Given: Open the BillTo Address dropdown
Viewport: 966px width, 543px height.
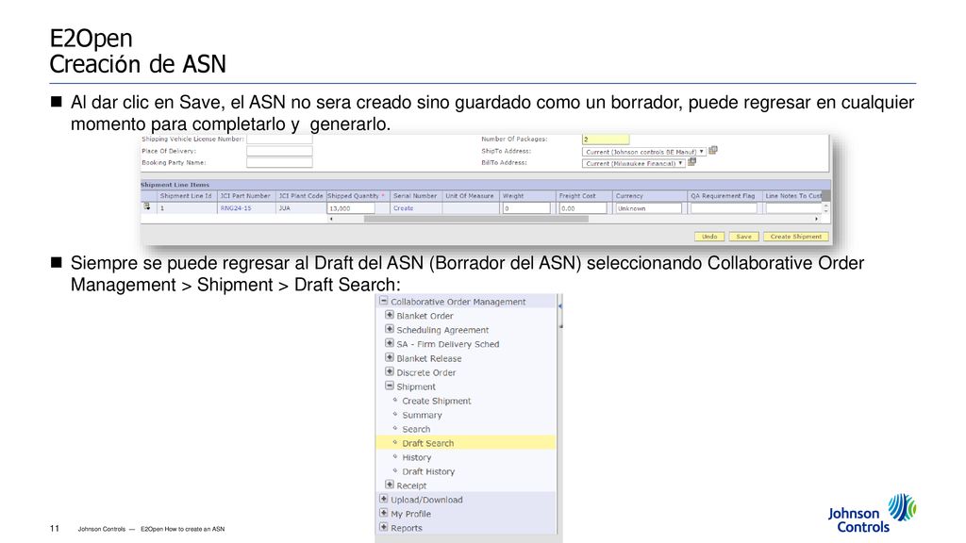Looking at the screenshot, I should point(633,163).
